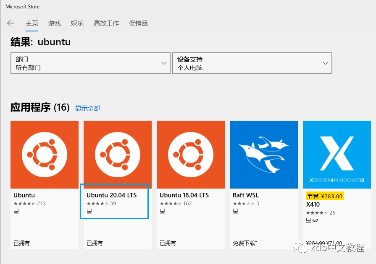The height and width of the screenshot is (264, 376).
Task: Click the mixed reality headset icon under X410
Action: click(x=315, y=220)
